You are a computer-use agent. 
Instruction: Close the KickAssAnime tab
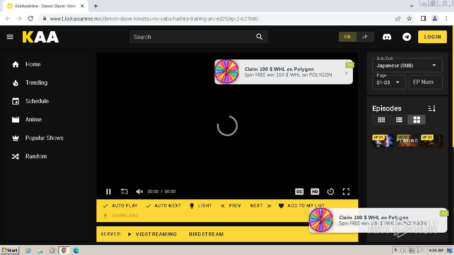click(82, 6)
